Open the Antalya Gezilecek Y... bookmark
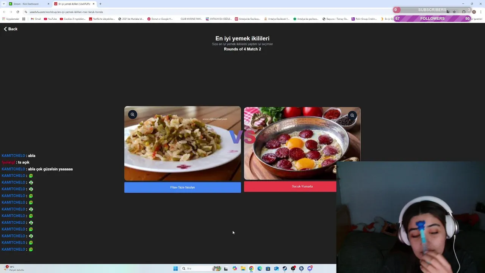Screen dimensions: 485x273 click(277, 19)
